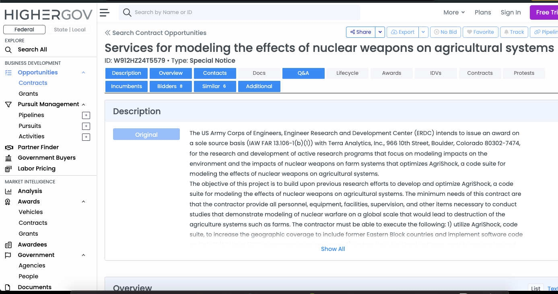Open the IDVs tab
This screenshot has width=558, height=294.
pos(436,73)
